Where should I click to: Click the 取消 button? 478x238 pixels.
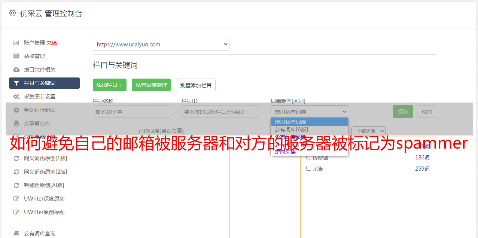[427, 112]
